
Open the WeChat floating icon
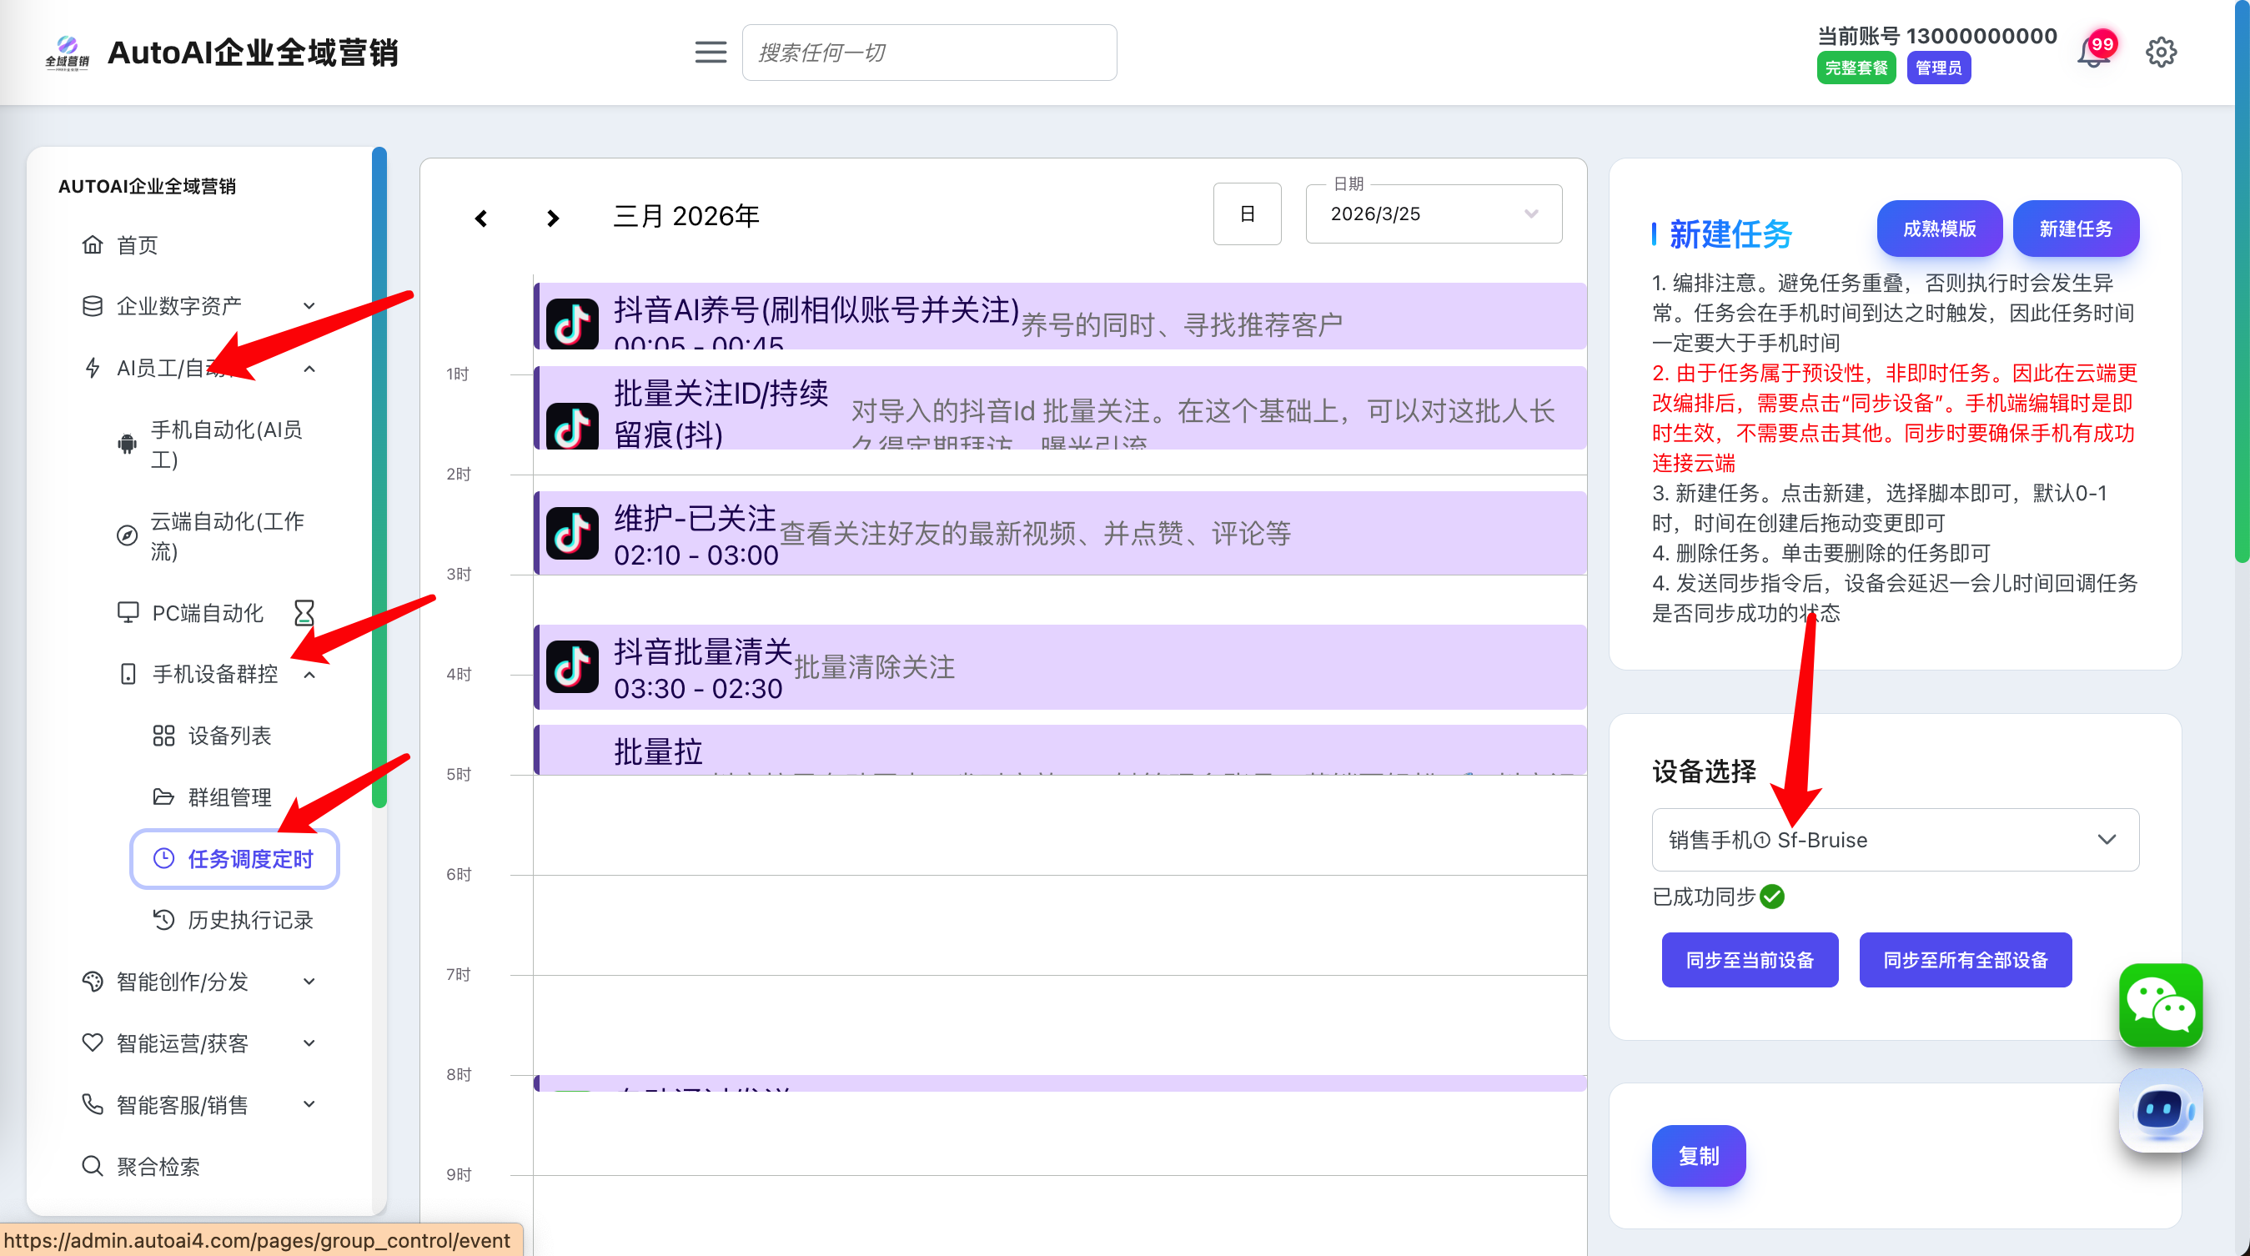pyautogui.click(x=2160, y=1004)
